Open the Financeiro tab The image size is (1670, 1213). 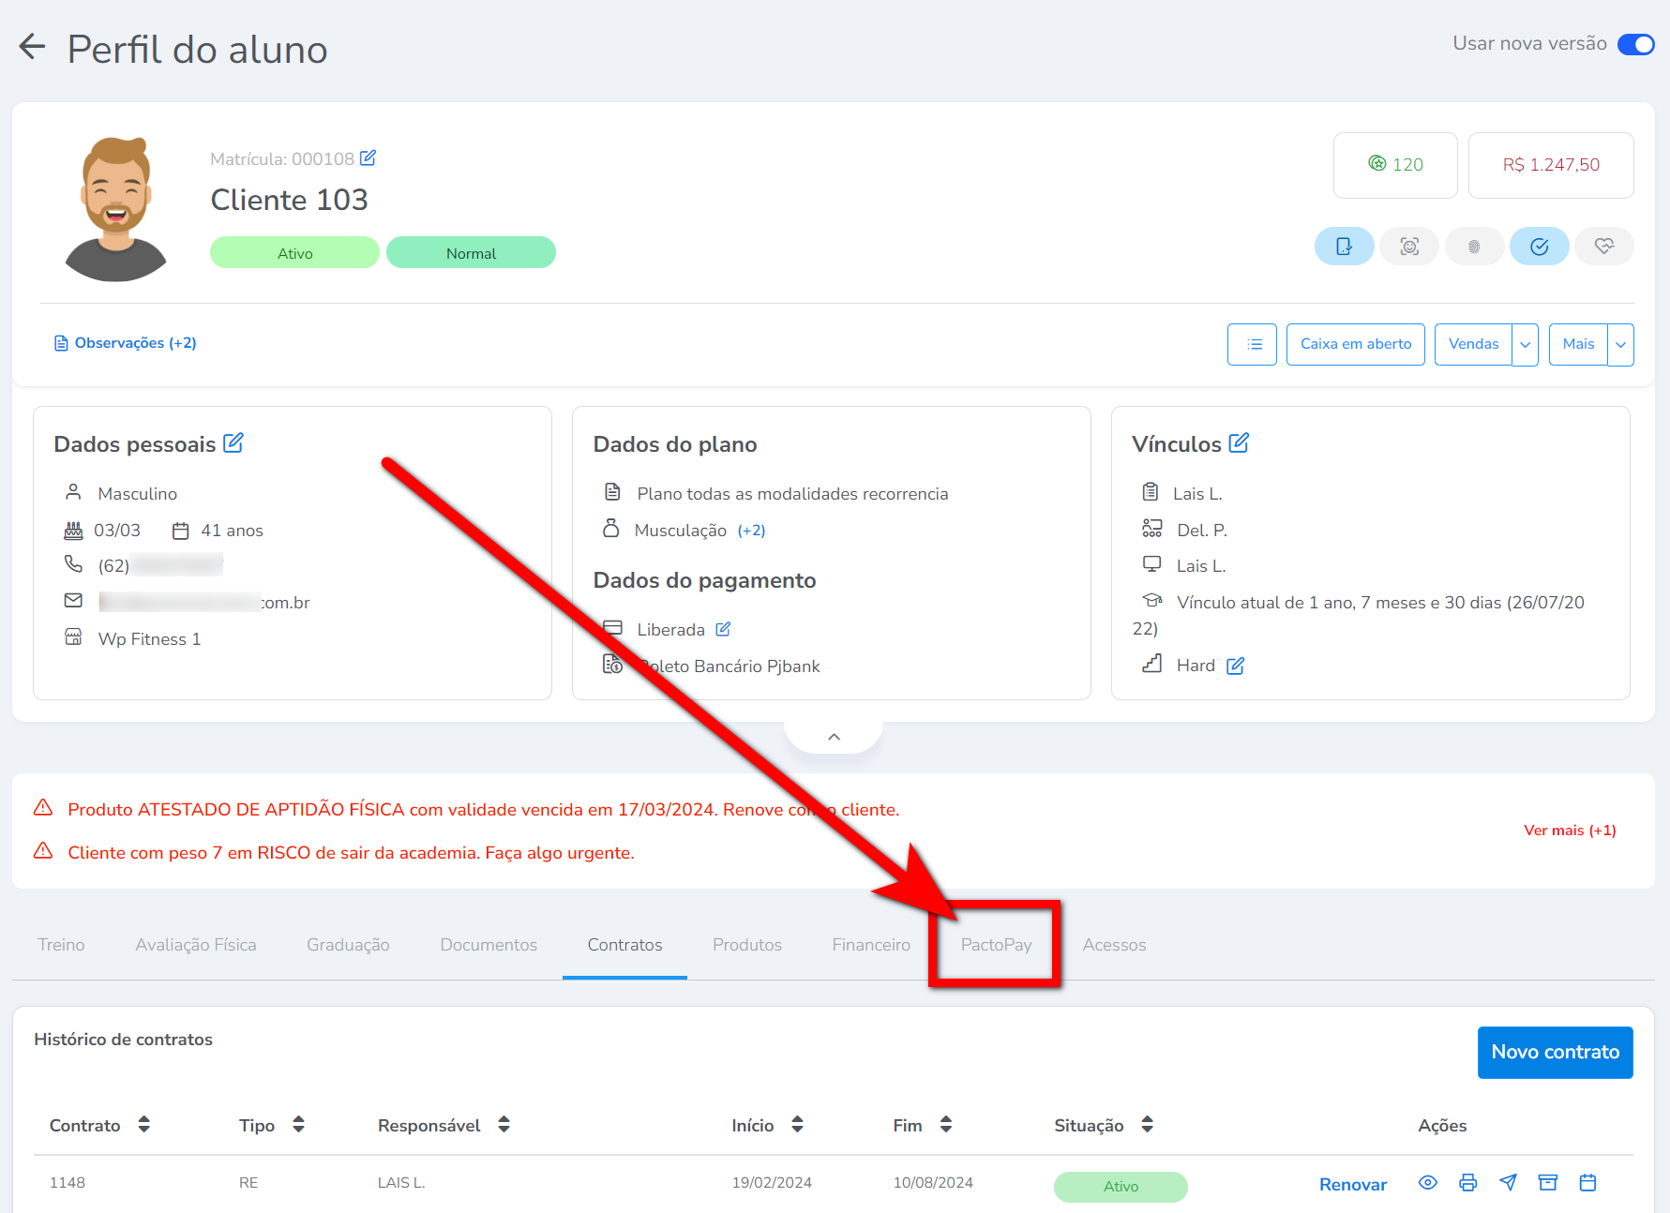click(870, 945)
